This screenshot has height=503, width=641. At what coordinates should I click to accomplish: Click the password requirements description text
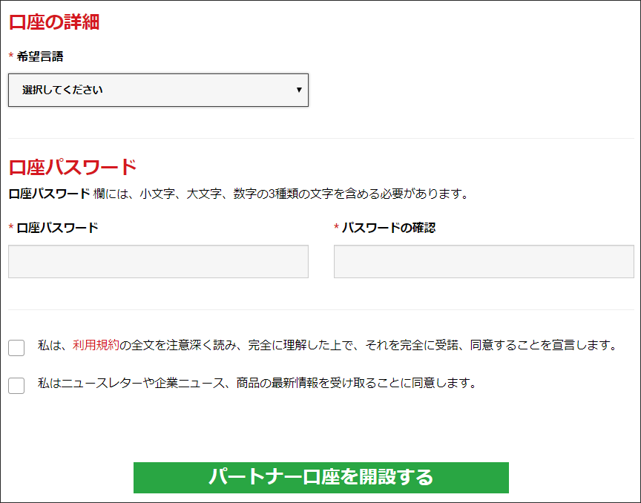282,194
